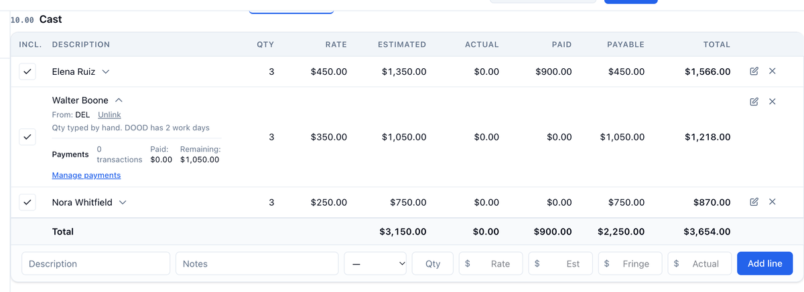Open Manage payments for Walter Boone

pyautogui.click(x=86, y=175)
